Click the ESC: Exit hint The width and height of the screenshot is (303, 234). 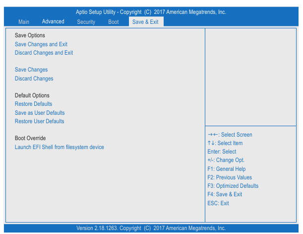(218, 203)
